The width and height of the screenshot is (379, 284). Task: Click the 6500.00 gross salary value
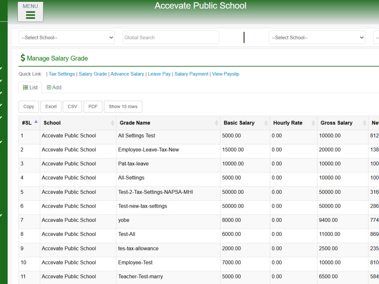click(x=328, y=276)
